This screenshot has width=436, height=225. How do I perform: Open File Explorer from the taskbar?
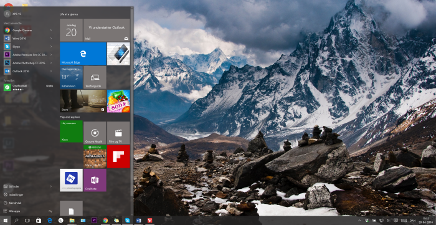(72, 221)
